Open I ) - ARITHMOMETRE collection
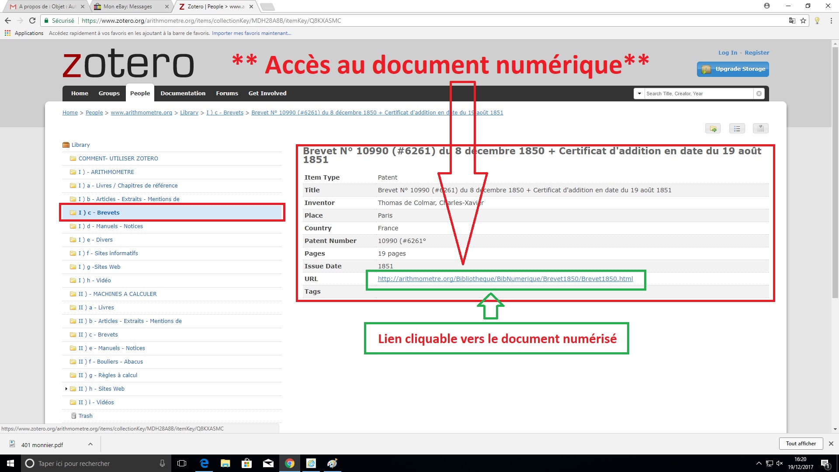 click(106, 172)
